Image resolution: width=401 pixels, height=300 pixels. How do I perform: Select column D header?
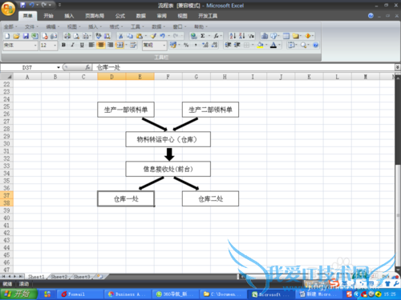point(111,77)
